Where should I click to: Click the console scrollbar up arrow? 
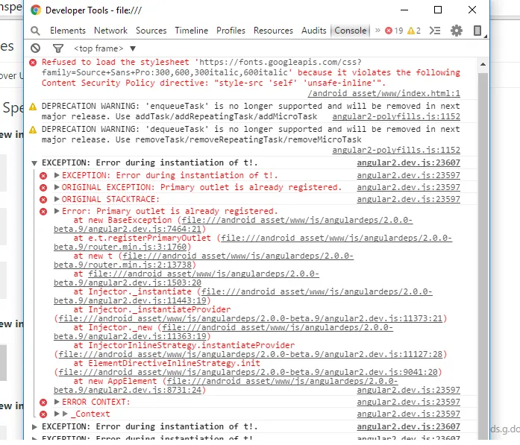483,64
